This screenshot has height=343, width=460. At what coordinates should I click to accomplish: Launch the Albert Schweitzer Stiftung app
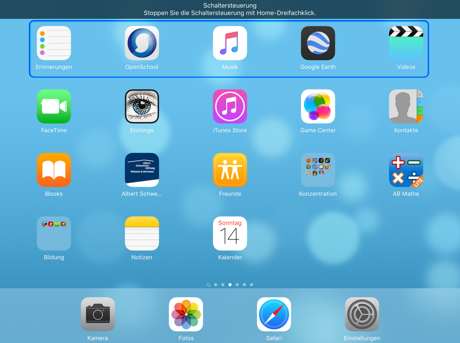(142, 170)
